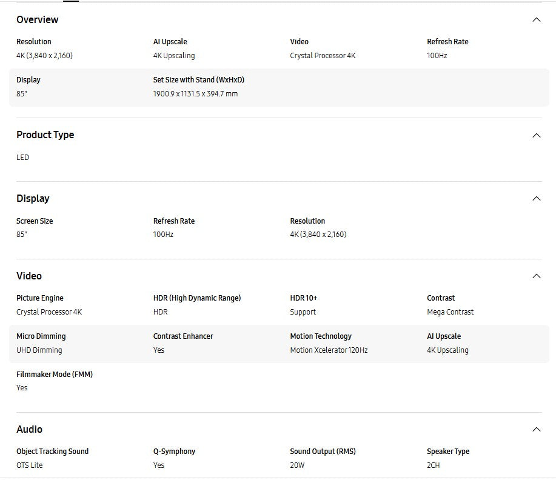Click the UHD Dimming value
Screen dimensions: 556x480
(39, 350)
